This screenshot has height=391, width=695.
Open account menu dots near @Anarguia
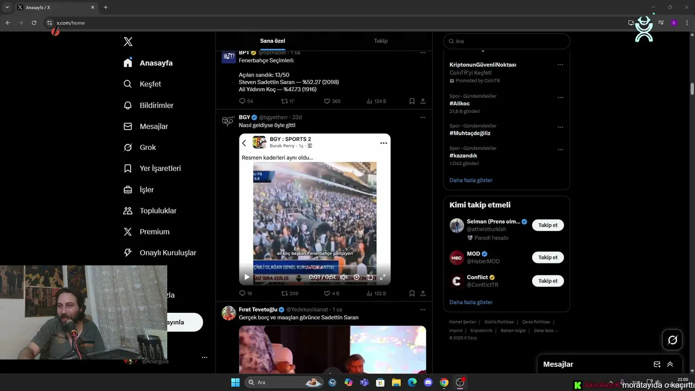point(205,357)
